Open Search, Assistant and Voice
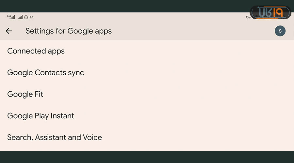Screen dimensions: 294x163 coord(55,137)
